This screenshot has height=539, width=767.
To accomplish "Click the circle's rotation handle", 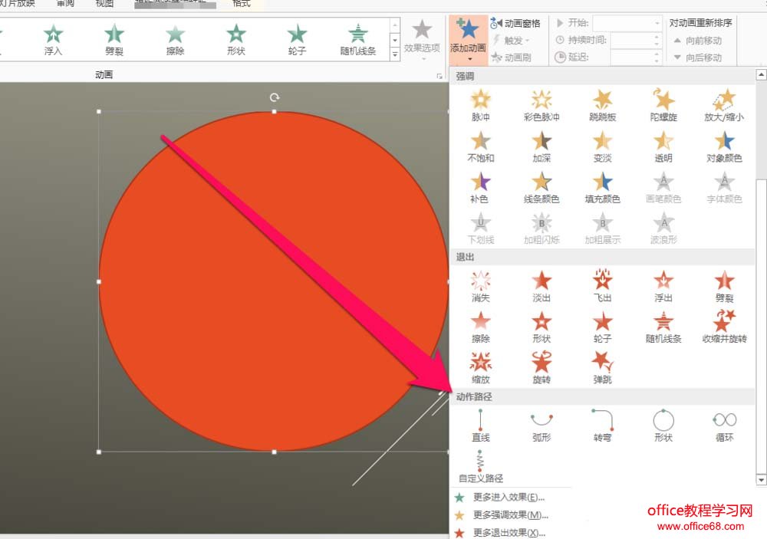I will [x=275, y=97].
